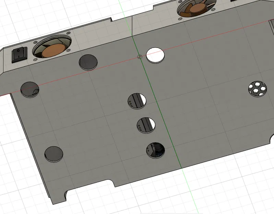Click the orange hub of the fan beside the rocker switch

click(53, 51)
